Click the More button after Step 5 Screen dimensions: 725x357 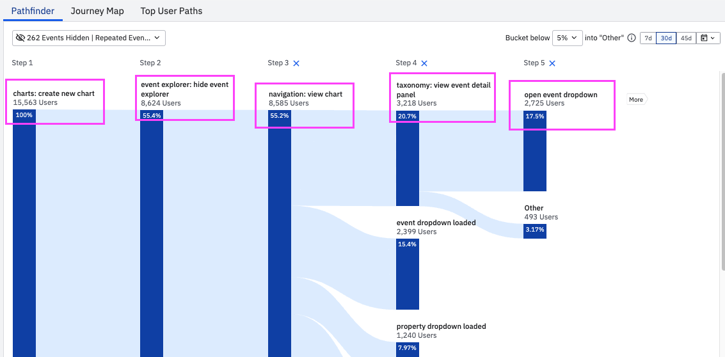[x=636, y=100]
